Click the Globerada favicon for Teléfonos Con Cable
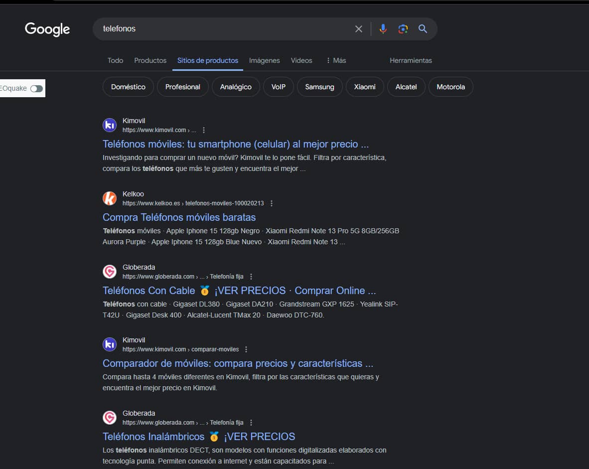The width and height of the screenshot is (589, 469). 110,272
